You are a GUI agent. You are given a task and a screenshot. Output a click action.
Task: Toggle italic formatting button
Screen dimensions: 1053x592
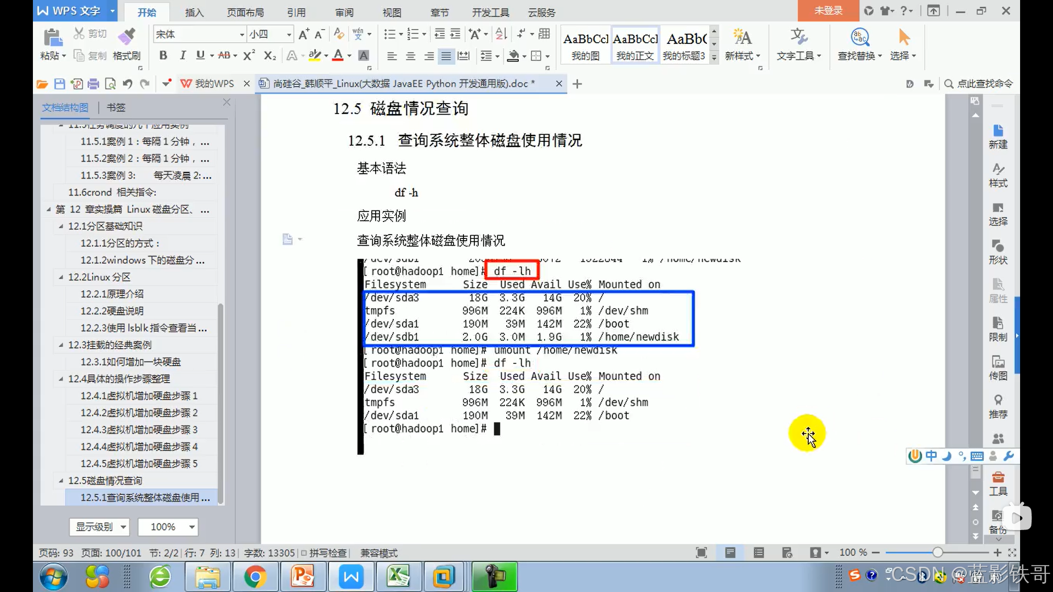(183, 55)
